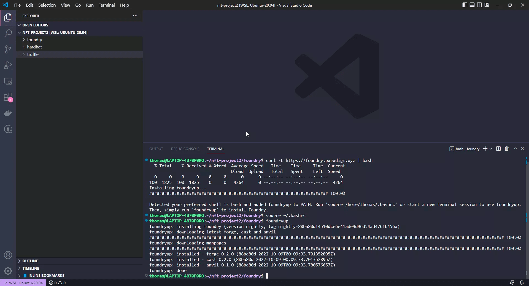Select the TERMINAL tab
The image size is (529, 286).
215,149
